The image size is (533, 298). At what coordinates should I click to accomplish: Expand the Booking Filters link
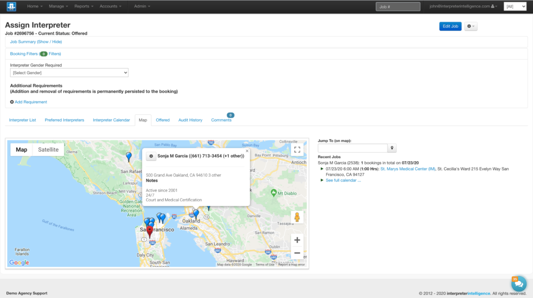(x=35, y=54)
